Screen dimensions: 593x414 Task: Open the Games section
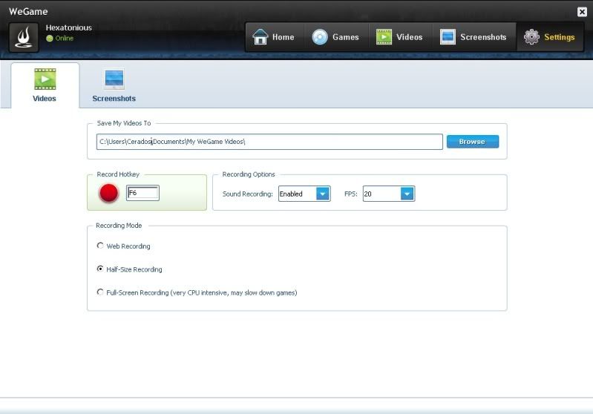point(335,37)
